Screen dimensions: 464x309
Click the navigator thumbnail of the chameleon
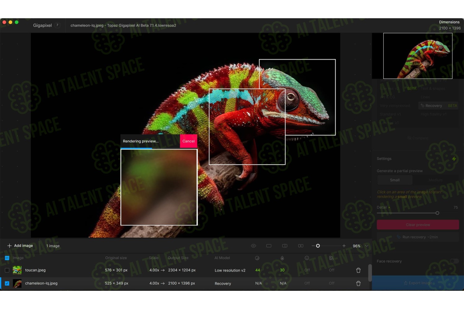[x=418, y=56]
